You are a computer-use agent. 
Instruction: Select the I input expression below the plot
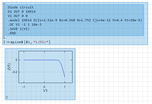point(7,97)
